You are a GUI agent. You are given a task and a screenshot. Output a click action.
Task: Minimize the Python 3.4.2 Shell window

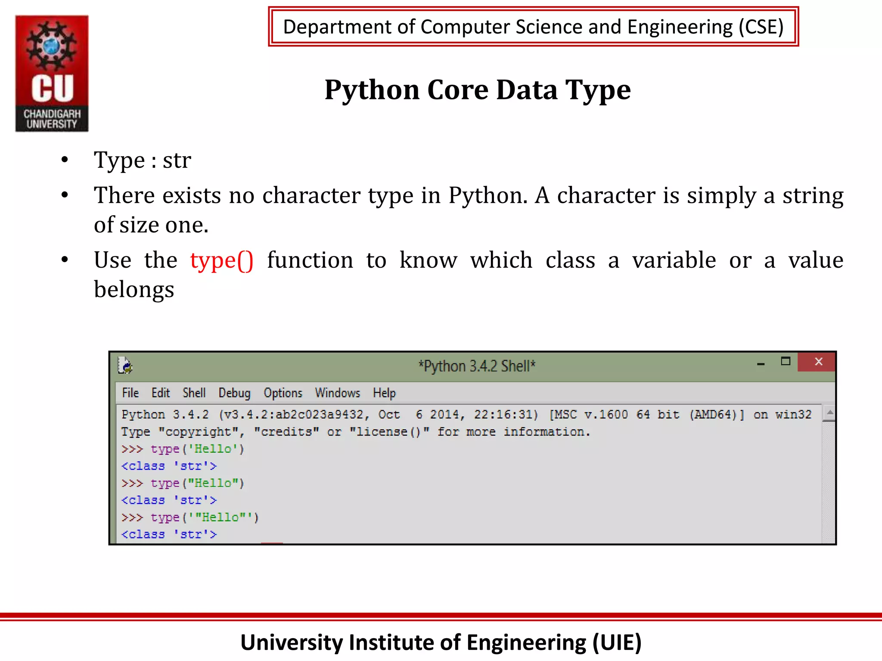click(x=761, y=364)
